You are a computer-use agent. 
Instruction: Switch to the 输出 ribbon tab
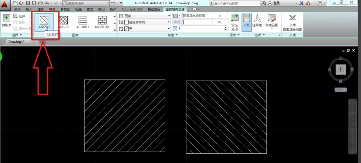pos(101,9)
